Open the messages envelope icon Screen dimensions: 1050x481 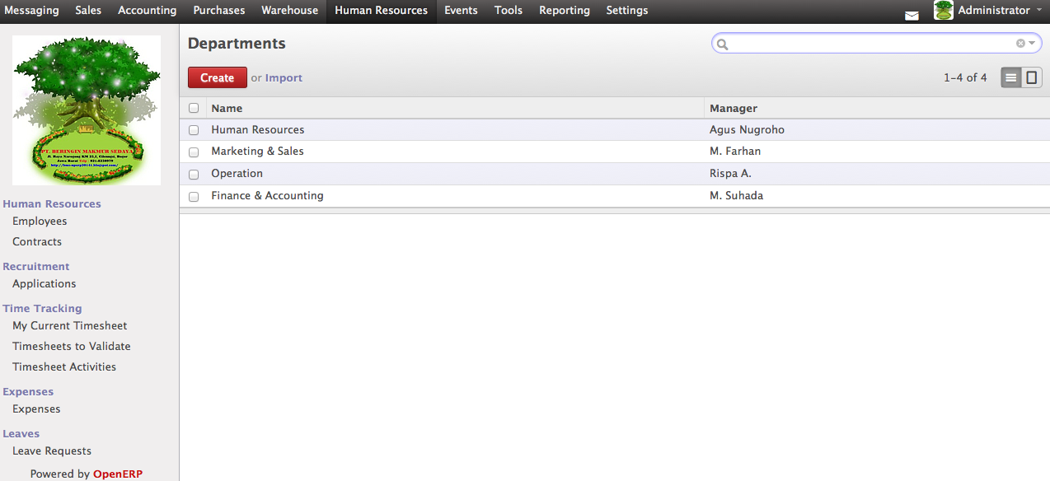912,16
